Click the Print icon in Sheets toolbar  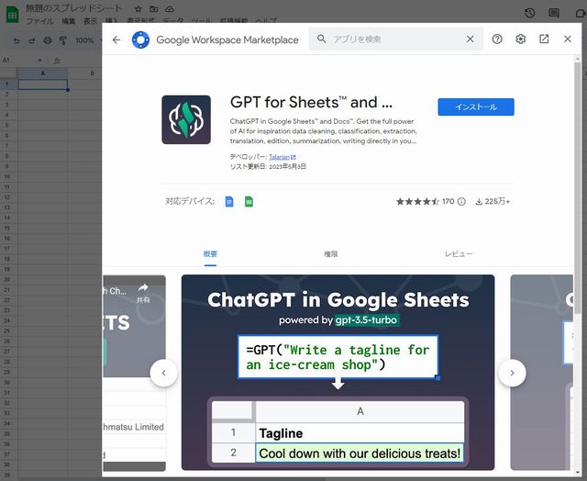48,40
